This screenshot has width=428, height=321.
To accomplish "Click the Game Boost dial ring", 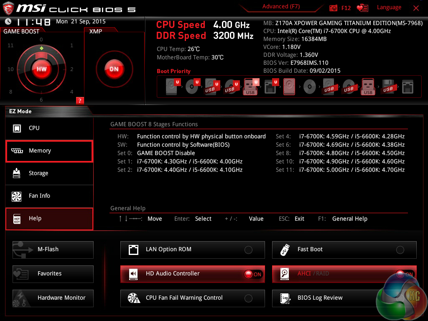I will click(41, 69).
